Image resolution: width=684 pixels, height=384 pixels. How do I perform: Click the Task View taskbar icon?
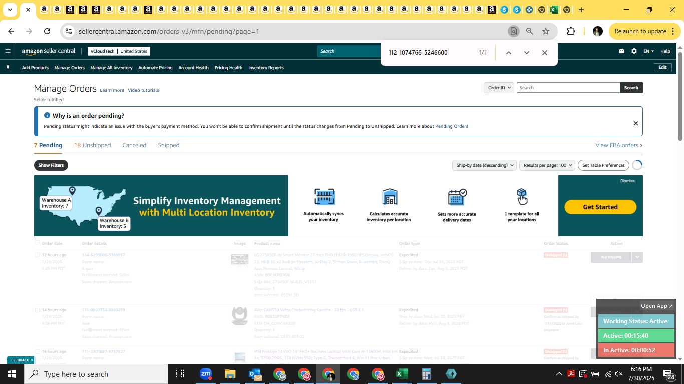point(180,374)
